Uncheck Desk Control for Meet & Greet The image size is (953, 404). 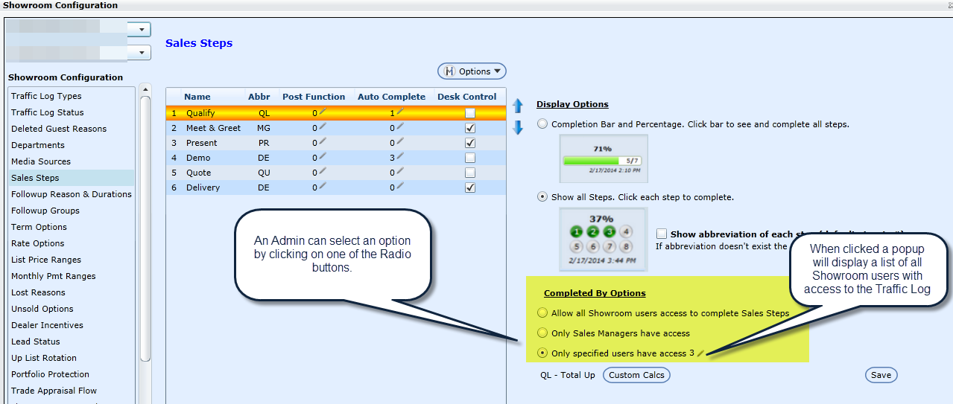click(469, 128)
